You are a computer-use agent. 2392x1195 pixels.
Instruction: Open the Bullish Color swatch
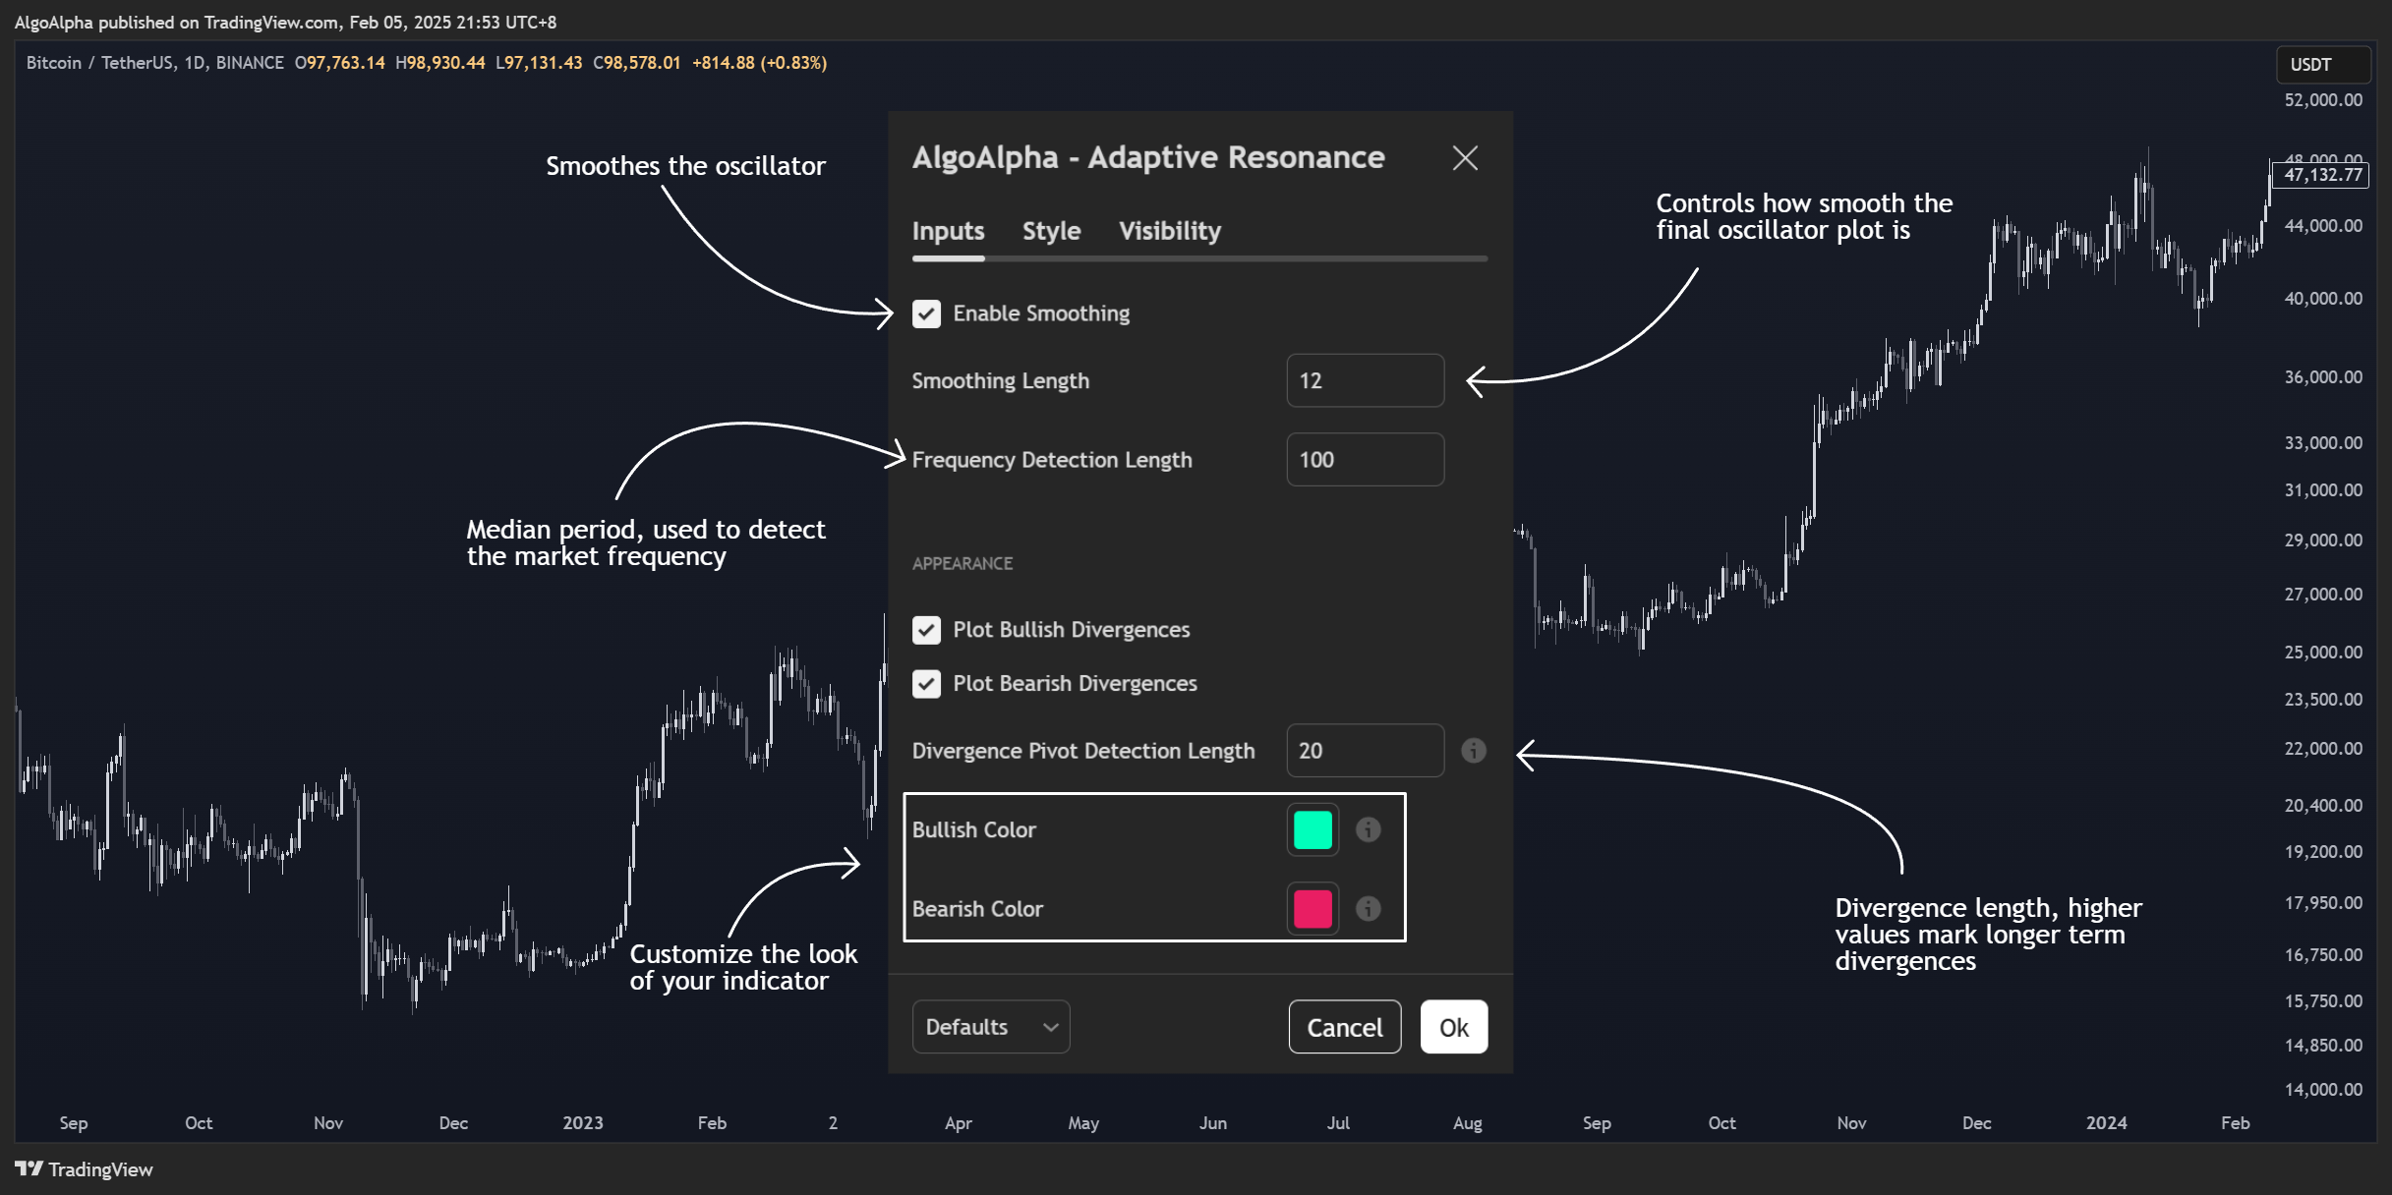(1313, 829)
